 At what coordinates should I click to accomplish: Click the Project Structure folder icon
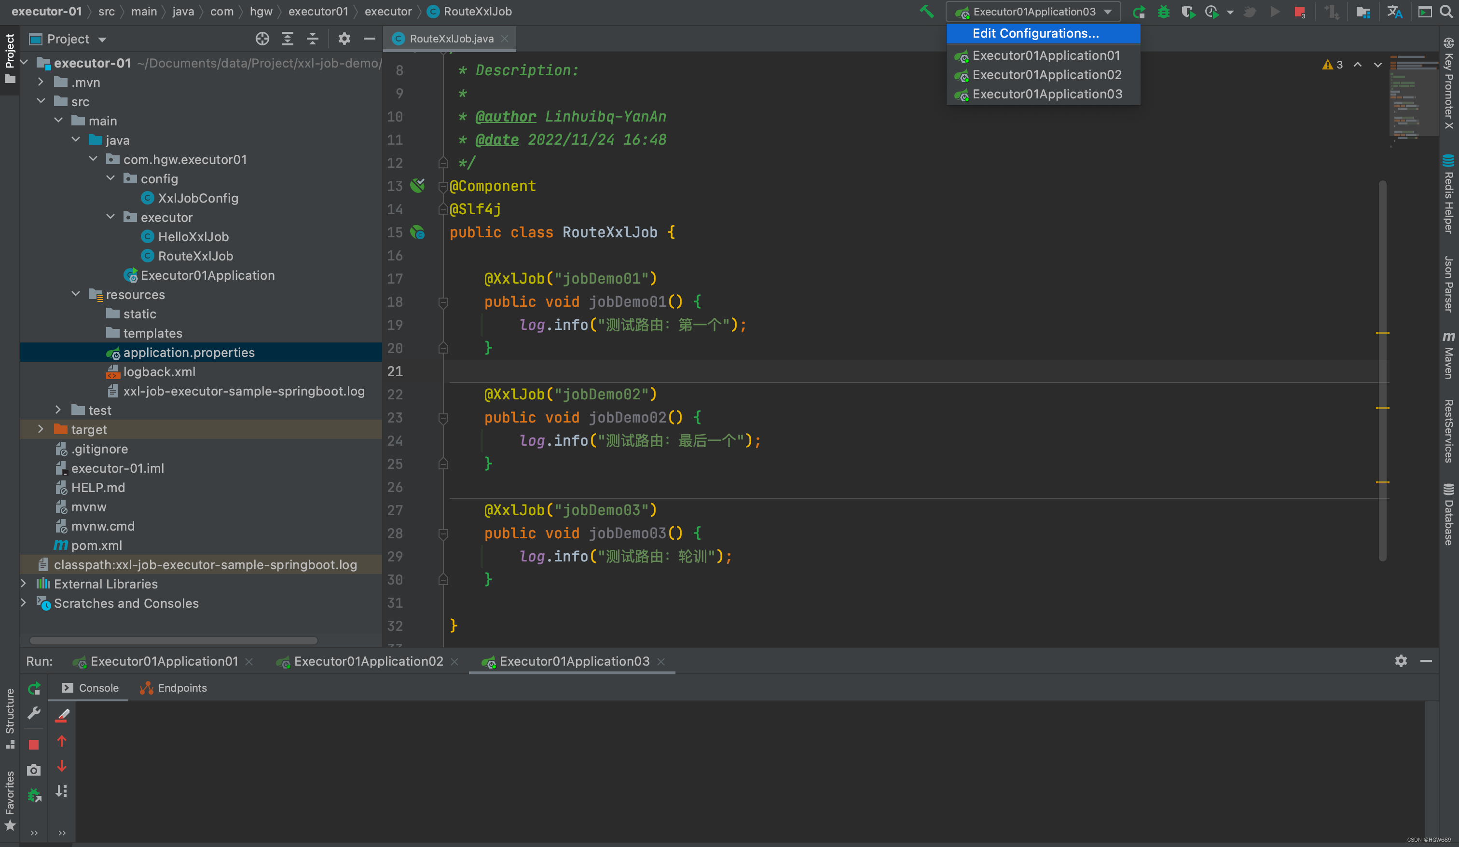point(1363,12)
